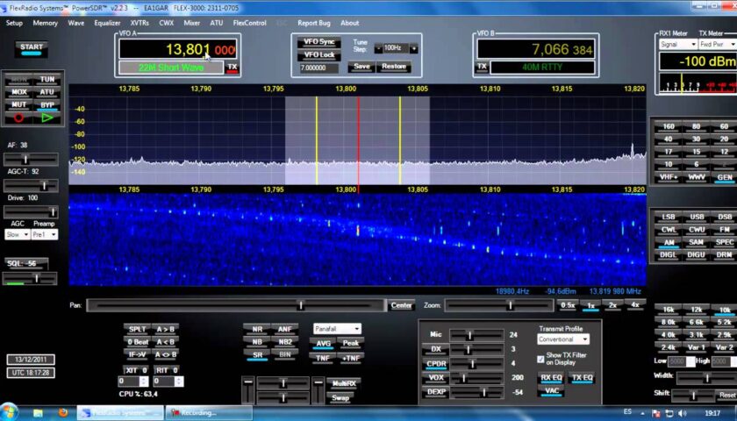Click the saved frequency field 7.000000

click(319, 68)
